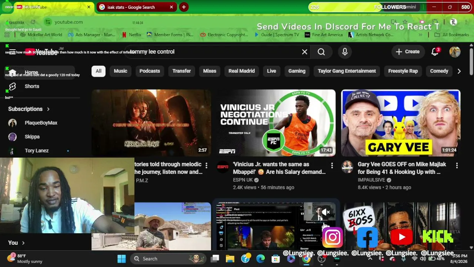Open Microsoft Store from the taskbar
The image size is (474, 267).
pyautogui.click(x=276, y=259)
